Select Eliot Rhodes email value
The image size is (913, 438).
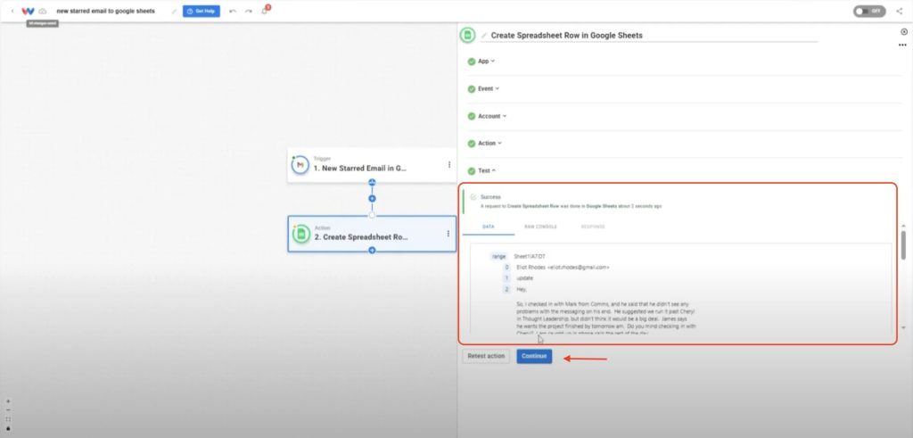pos(563,267)
